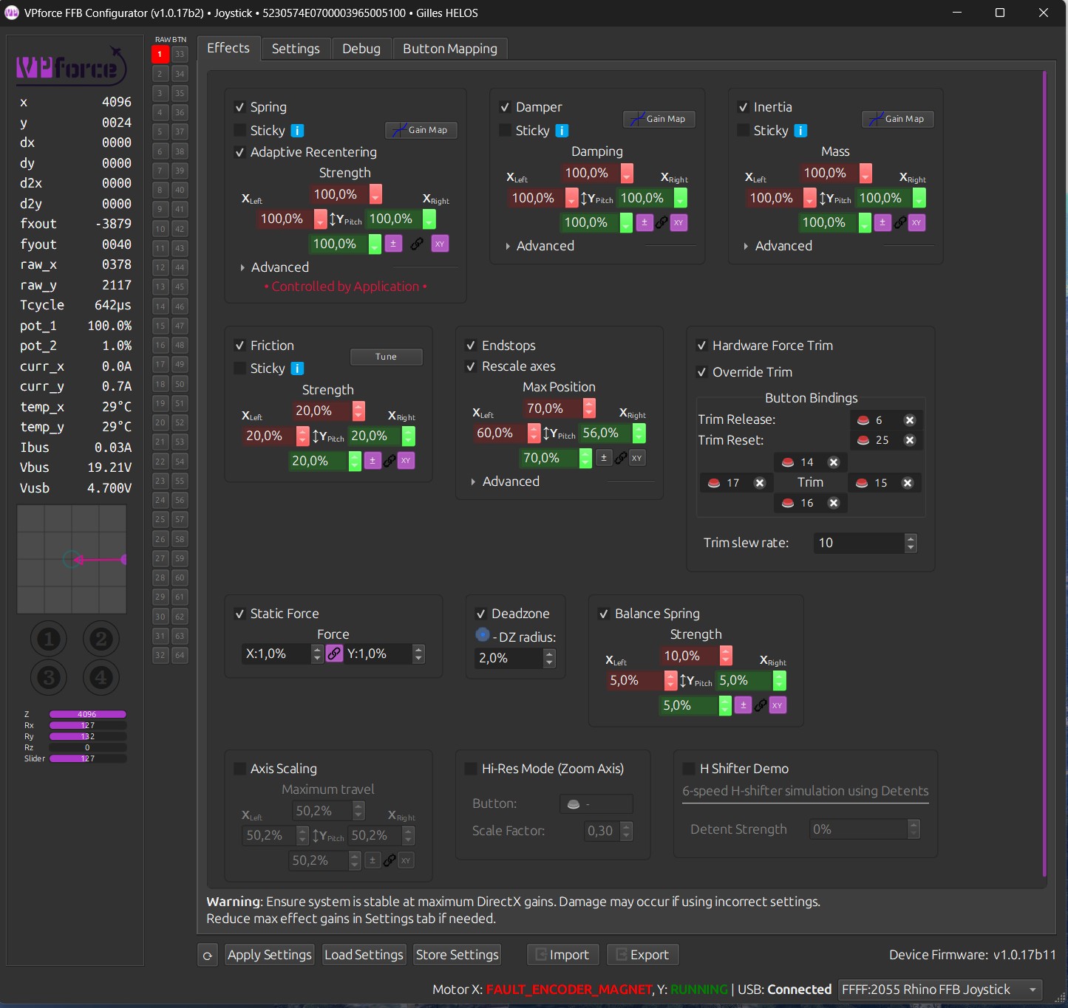Click the Apply Settings button
This screenshot has height=1008, width=1068.
click(270, 955)
